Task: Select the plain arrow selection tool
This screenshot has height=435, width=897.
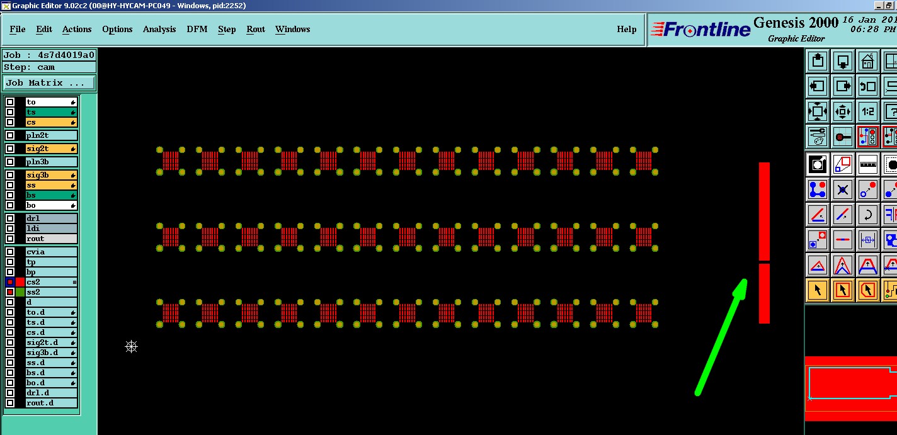Action: point(818,290)
